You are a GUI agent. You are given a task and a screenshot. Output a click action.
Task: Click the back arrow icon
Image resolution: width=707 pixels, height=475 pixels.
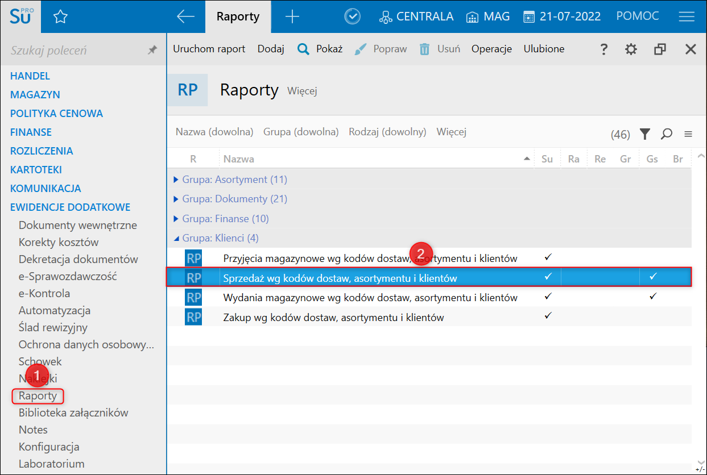point(185,17)
